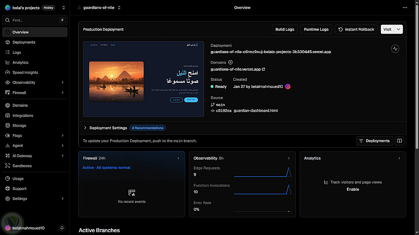The image size is (419, 235).
Task: Open the deployment URL link
Action: [x=271, y=52]
